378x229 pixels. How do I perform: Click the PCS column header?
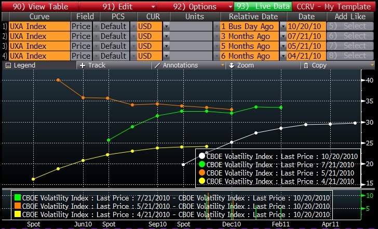coord(118,17)
